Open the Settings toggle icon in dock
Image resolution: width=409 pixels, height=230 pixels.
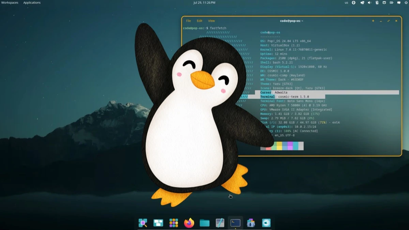coord(266,223)
